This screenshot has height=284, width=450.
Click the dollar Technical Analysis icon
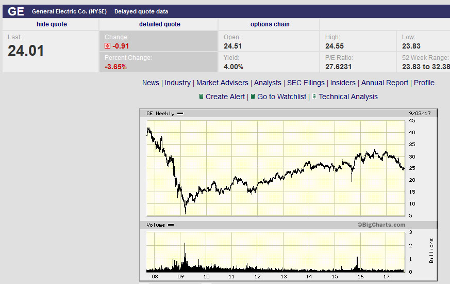[x=314, y=97]
